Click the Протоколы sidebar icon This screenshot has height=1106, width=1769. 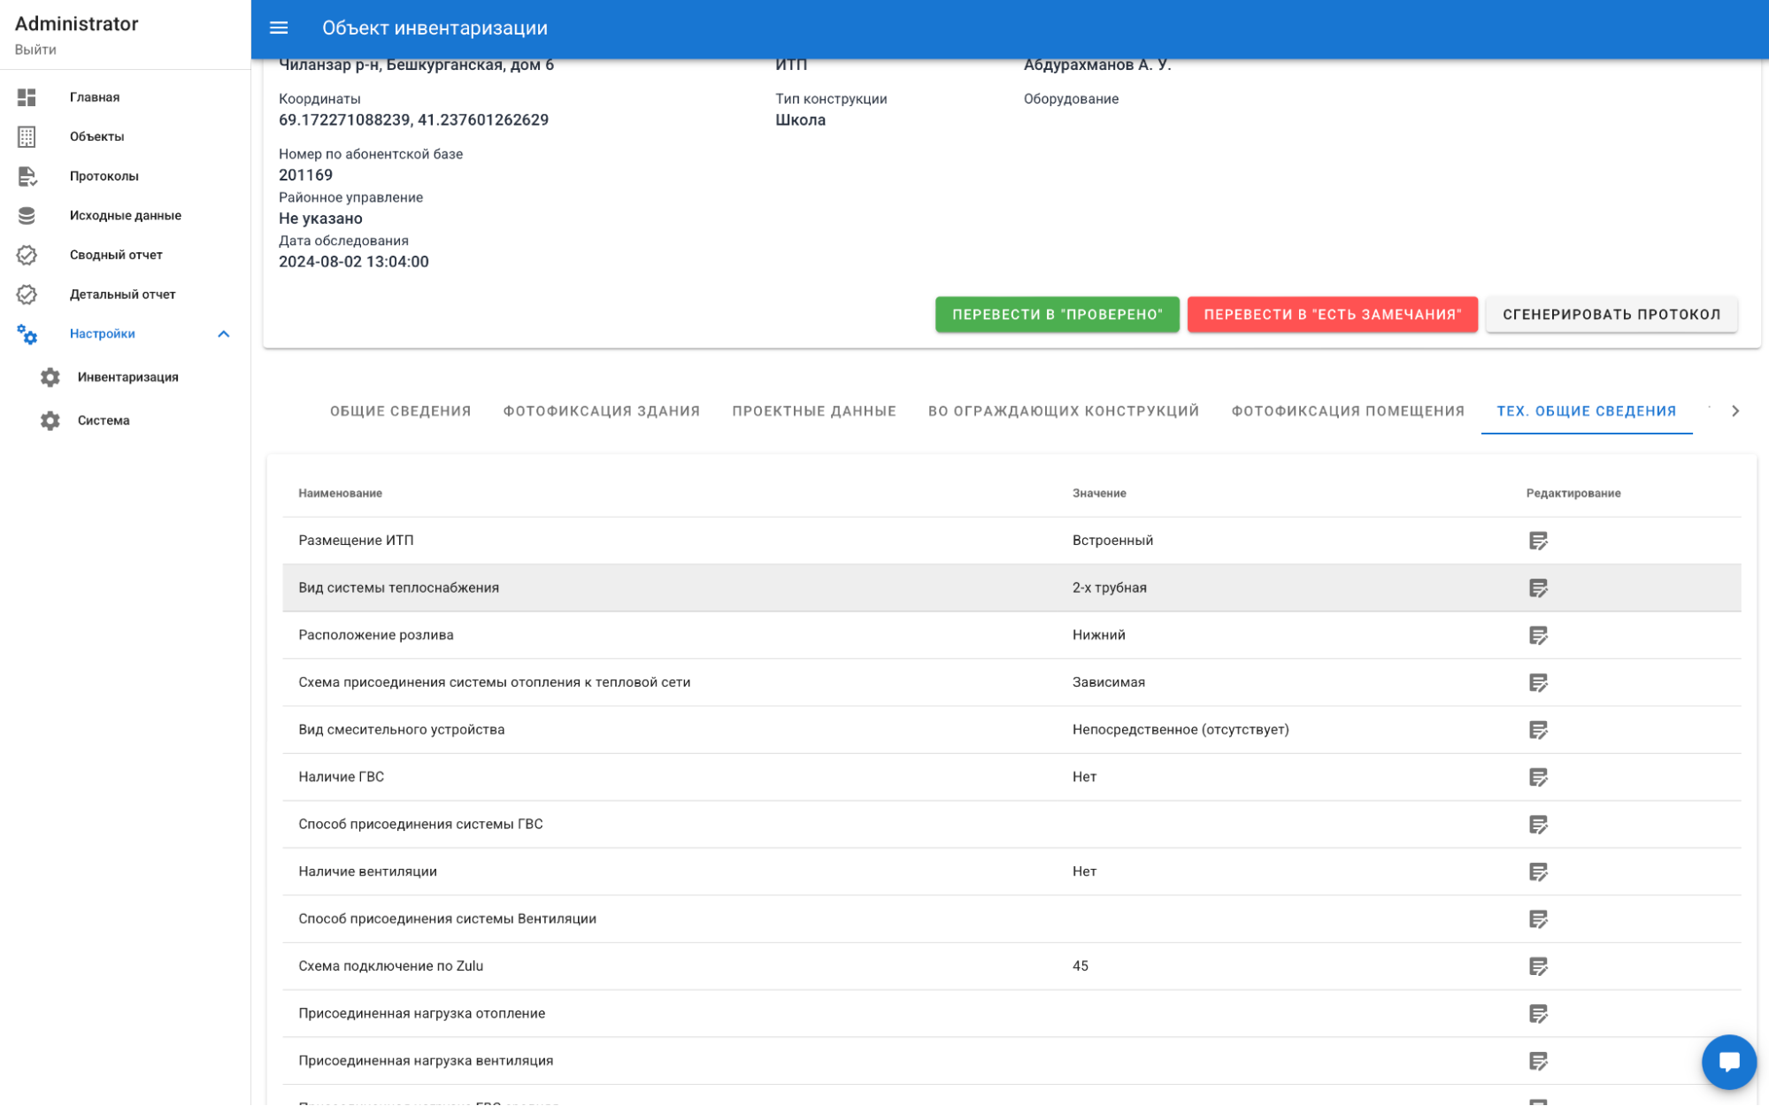point(27,176)
